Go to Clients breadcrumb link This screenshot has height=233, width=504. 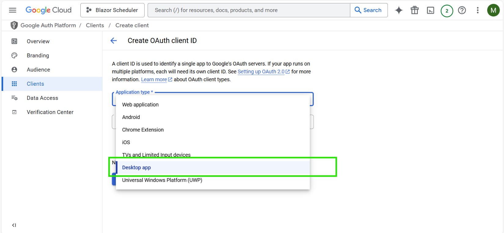95,25
